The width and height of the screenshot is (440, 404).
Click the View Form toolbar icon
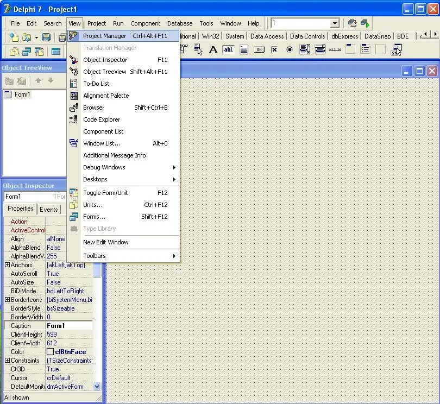[x=27, y=52]
